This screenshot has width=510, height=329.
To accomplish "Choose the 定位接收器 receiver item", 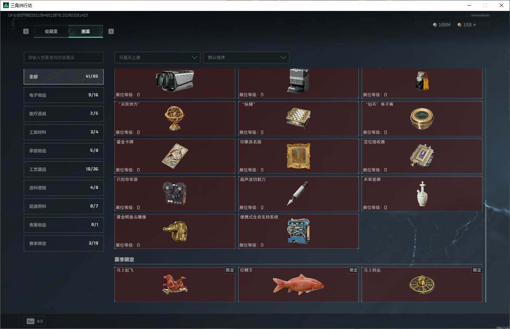I will pyautogui.click(x=422, y=156).
